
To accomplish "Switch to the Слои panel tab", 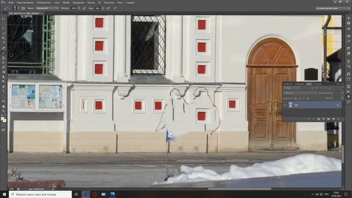I will (309, 84).
